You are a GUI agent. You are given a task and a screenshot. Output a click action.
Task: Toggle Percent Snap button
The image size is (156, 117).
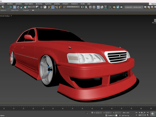point(57,7)
